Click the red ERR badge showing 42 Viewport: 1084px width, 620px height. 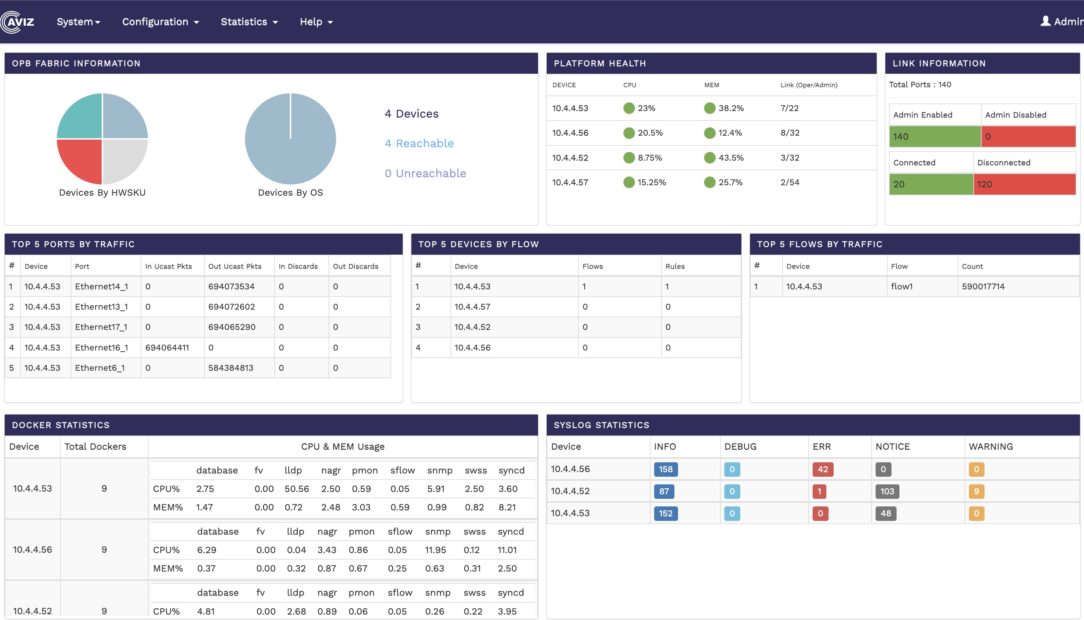click(822, 469)
